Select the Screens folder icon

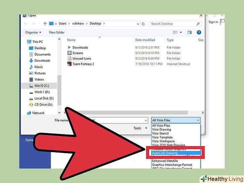69,53
